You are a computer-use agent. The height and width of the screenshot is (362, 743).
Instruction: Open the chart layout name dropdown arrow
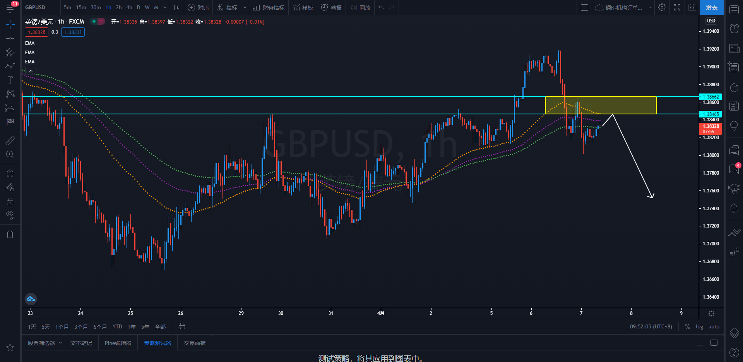point(650,8)
